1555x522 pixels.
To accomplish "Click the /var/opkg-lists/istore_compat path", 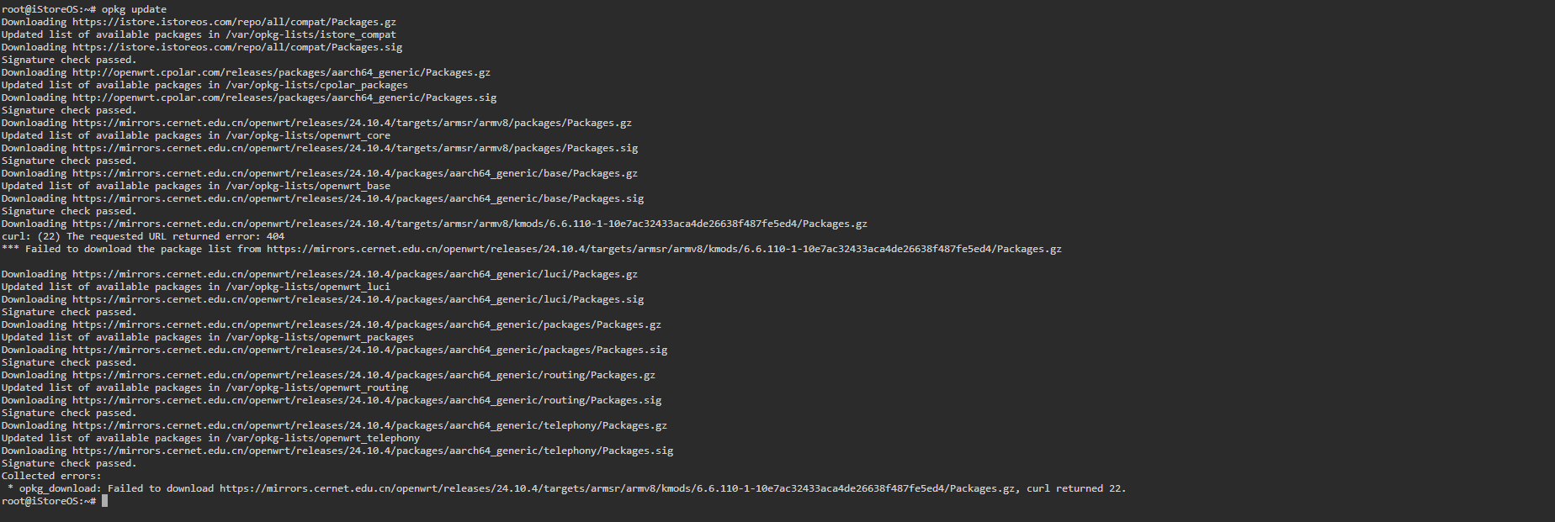I will click(310, 34).
